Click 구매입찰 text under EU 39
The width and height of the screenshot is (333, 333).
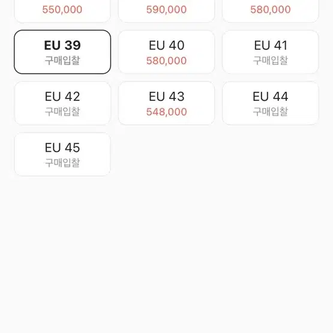(x=62, y=61)
